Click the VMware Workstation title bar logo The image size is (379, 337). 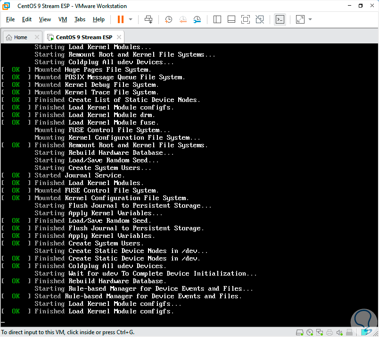[6, 6]
